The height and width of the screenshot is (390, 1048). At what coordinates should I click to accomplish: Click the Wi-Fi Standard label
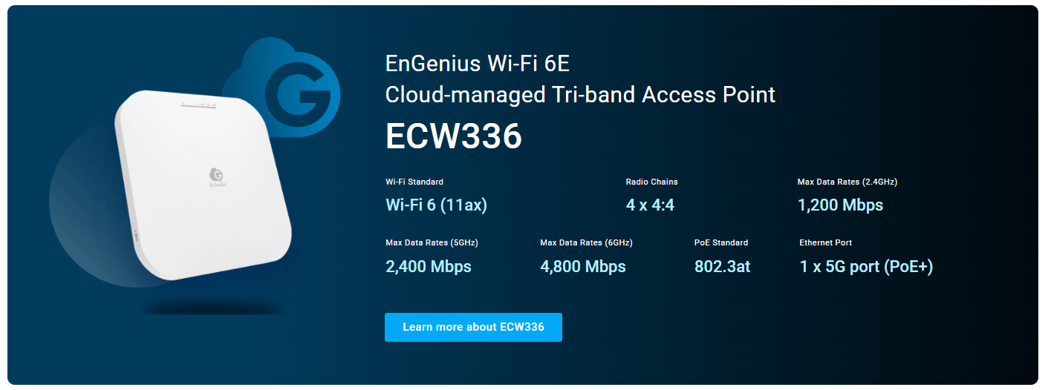414,182
